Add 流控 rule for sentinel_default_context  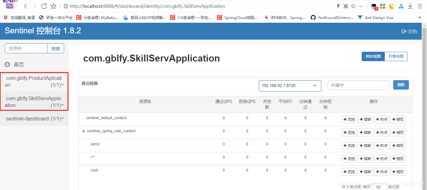(349, 119)
